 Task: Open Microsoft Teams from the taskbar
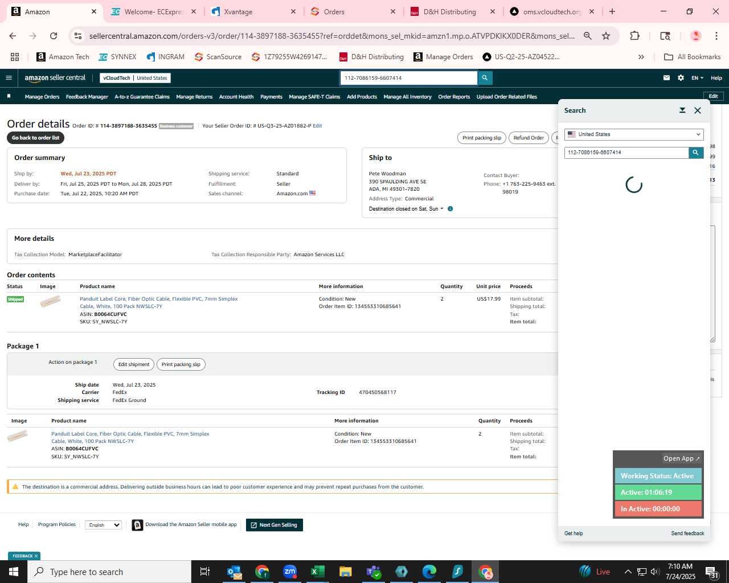pos(374,572)
